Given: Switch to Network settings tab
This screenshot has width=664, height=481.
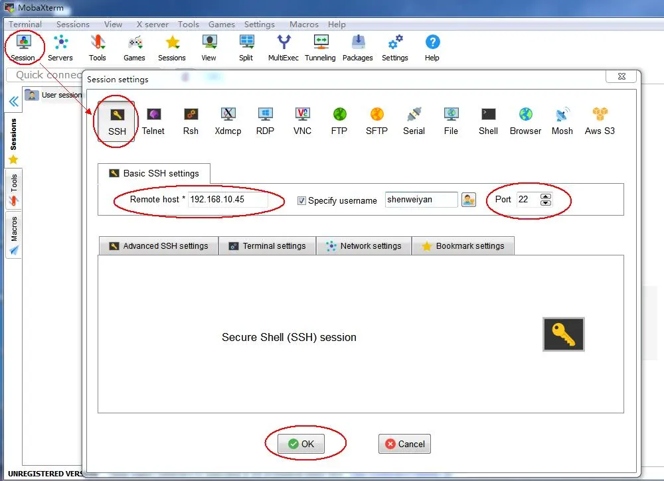Looking at the screenshot, I should 364,246.
